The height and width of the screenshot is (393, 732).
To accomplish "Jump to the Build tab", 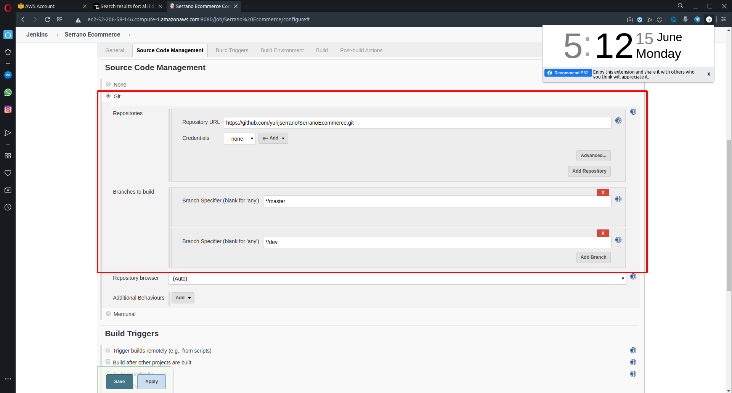I will 322,50.
